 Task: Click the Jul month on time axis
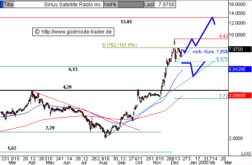click(84, 162)
